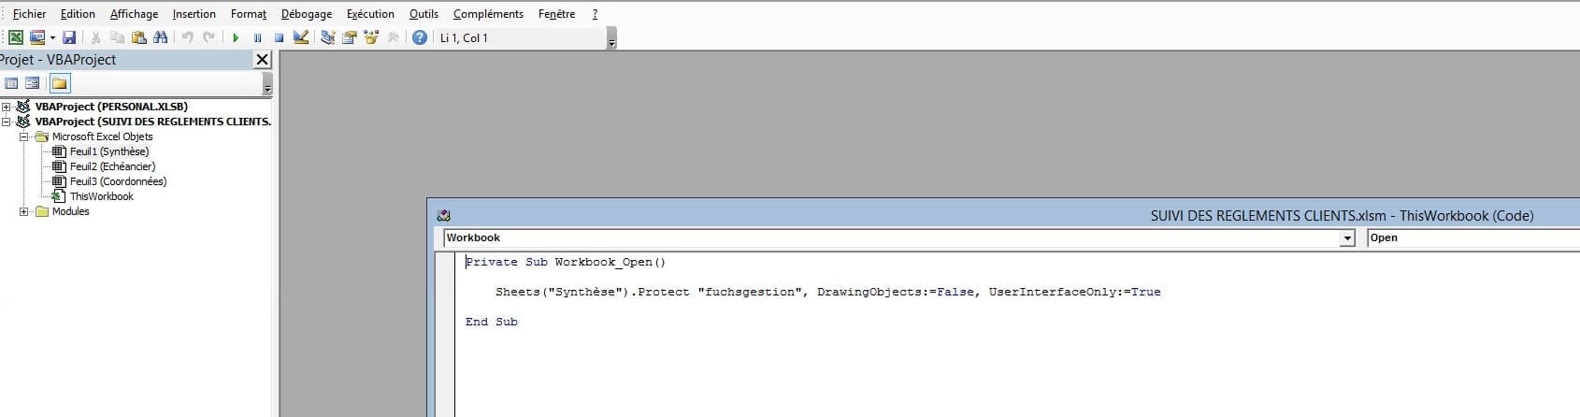Select VBAProject (SUIVI DES REGLEMENTS CLIENTS) tree entry

click(153, 122)
